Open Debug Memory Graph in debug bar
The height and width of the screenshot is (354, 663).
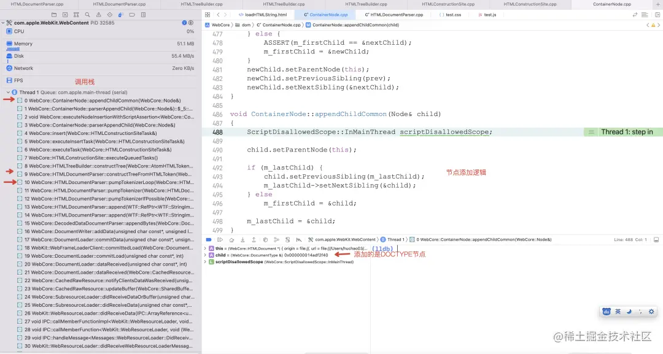[x=276, y=239]
